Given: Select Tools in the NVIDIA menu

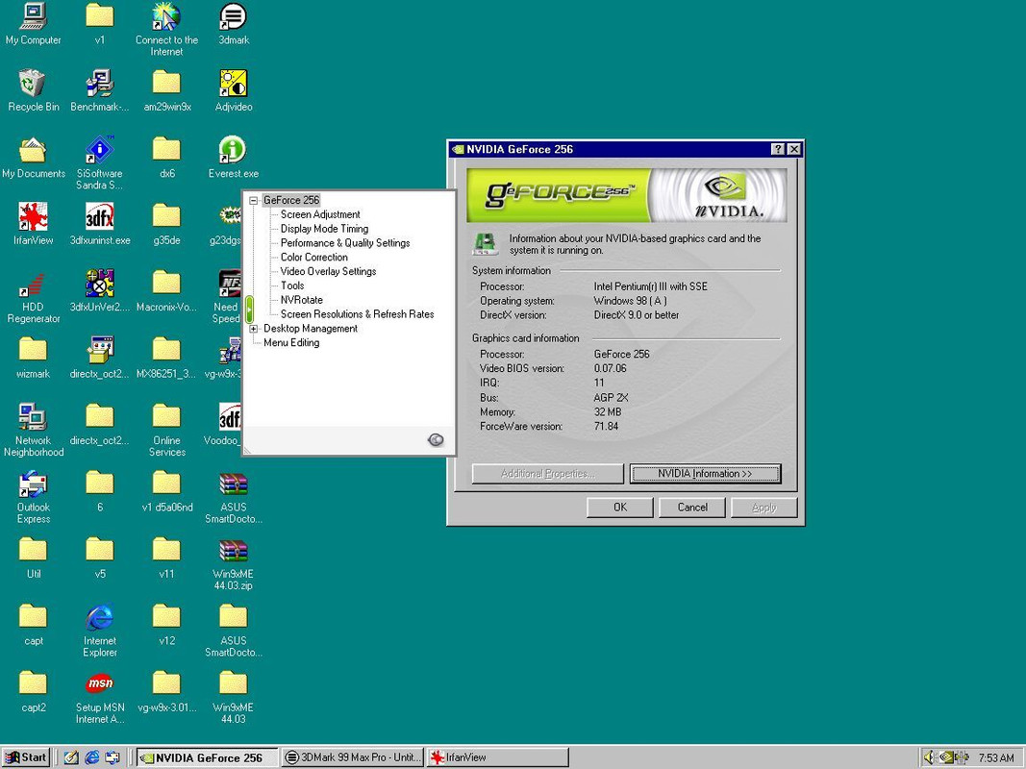Looking at the screenshot, I should tap(291, 285).
